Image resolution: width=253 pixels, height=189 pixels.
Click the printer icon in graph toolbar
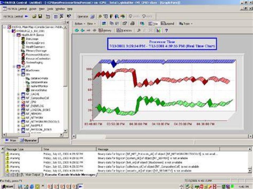point(132,24)
